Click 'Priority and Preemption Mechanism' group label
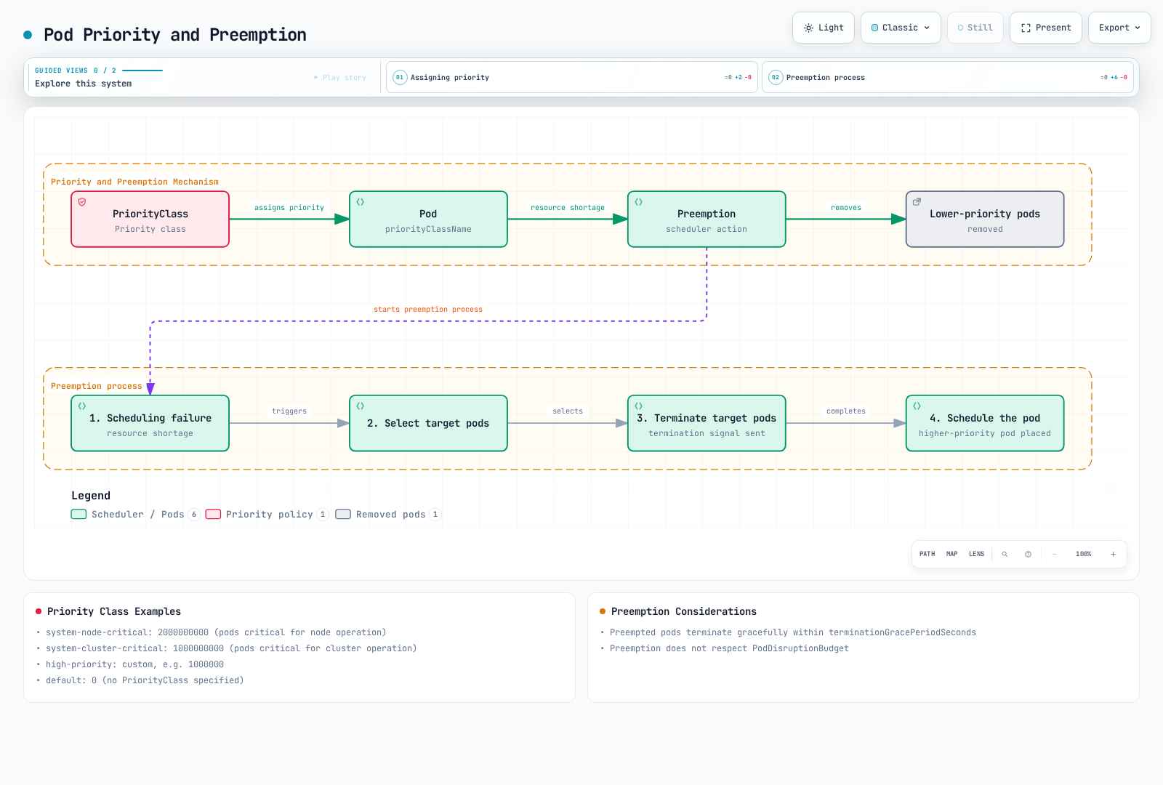 [134, 182]
